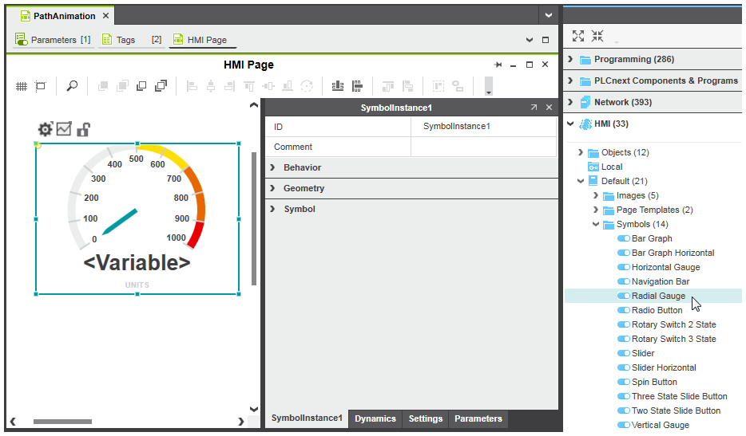Select the Rotary Switch 2 State symbol
Image resolution: width=746 pixels, height=436 pixels.
(673, 324)
